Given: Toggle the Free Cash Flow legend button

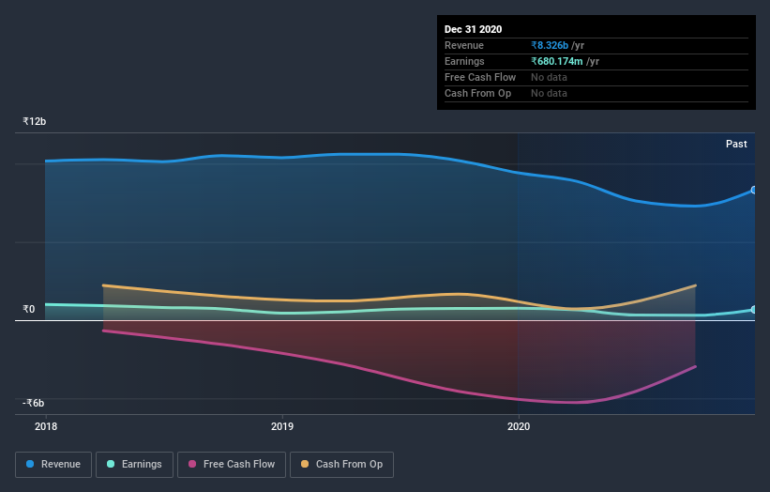Looking at the screenshot, I should coord(232,465).
